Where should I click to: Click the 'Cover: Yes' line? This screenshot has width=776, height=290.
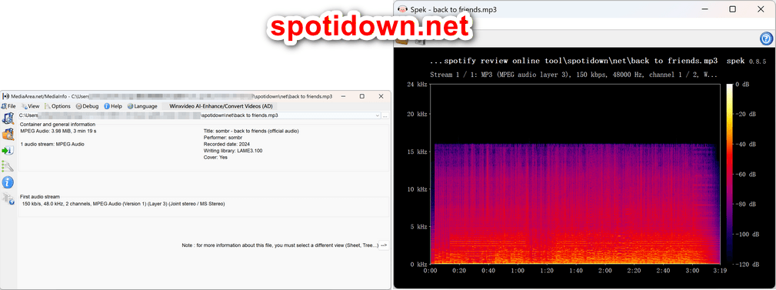click(x=216, y=158)
